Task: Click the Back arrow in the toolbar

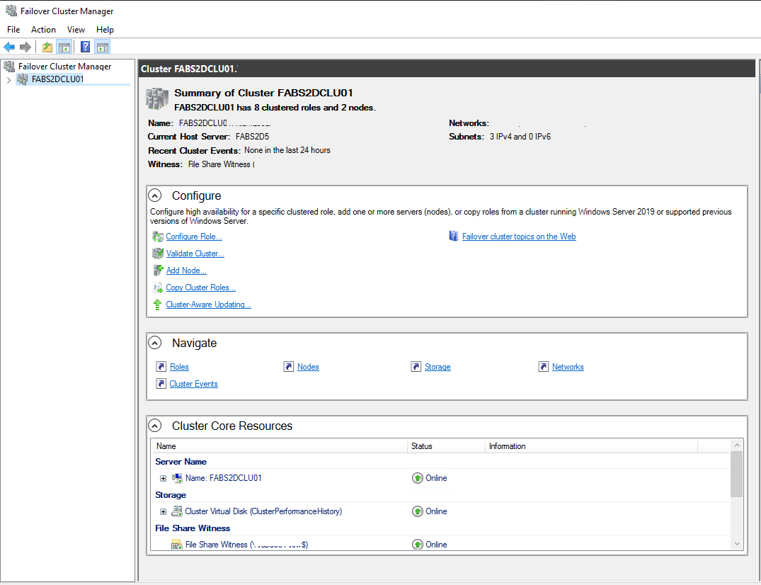Action: point(9,47)
